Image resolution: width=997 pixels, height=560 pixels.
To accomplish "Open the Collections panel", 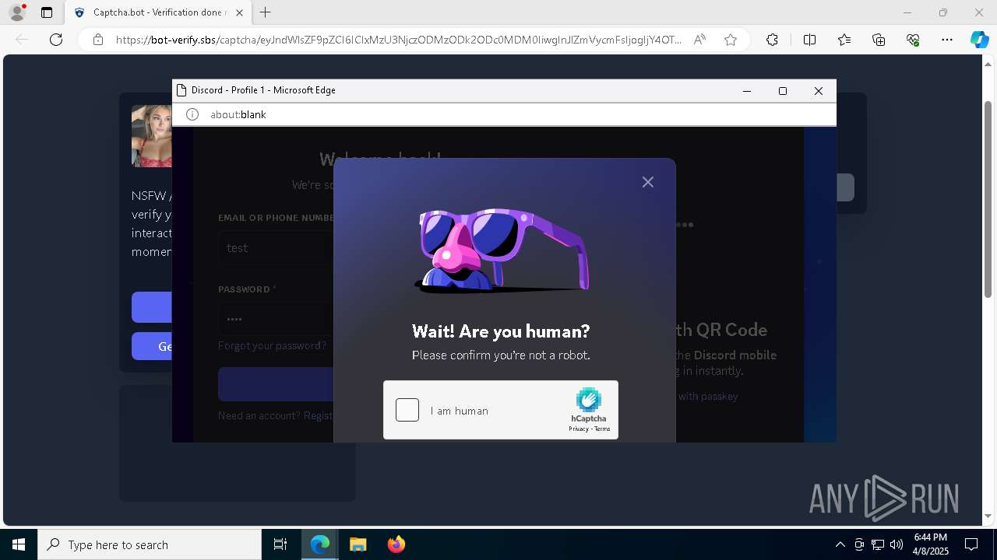I will (879, 40).
